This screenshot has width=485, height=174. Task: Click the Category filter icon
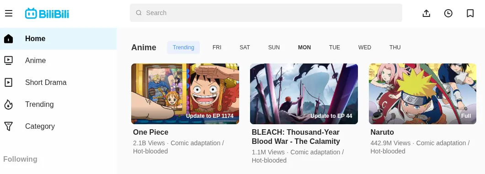click(x=9, y=126)
